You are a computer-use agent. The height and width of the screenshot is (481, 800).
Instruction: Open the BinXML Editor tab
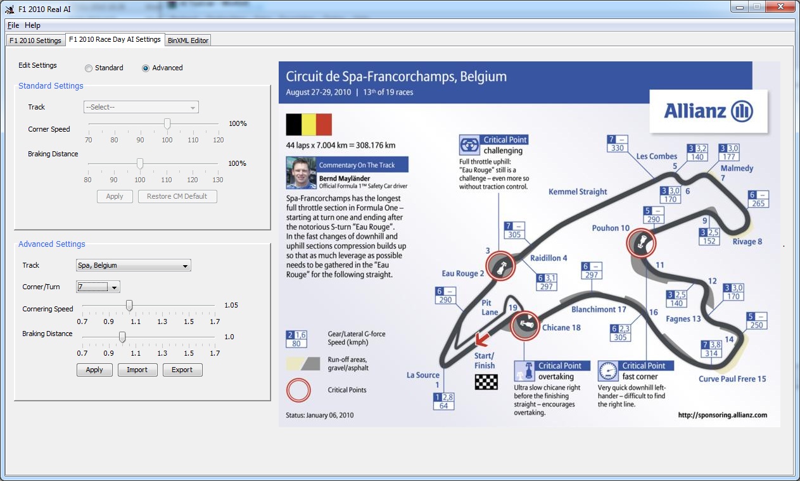click(x=188, y=41)
